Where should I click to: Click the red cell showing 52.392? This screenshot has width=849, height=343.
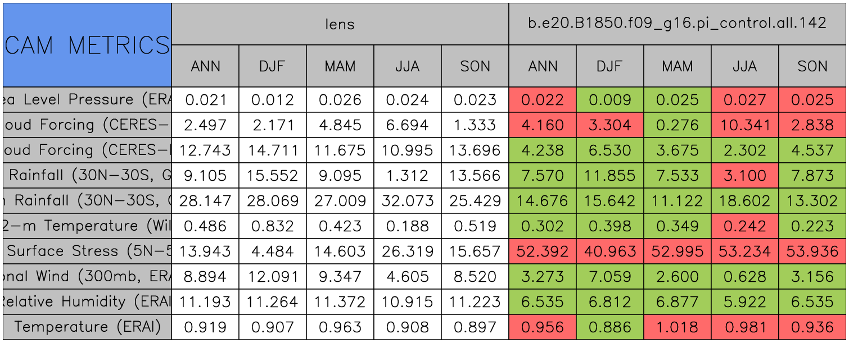542,251
